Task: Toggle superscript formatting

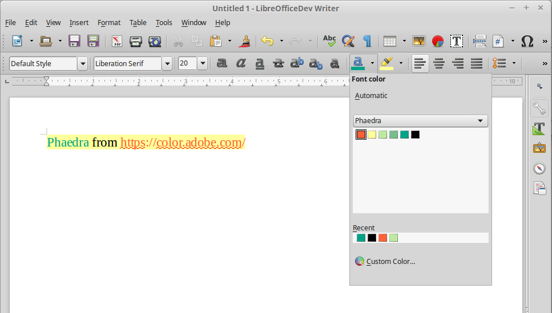Action: [297, 63]
